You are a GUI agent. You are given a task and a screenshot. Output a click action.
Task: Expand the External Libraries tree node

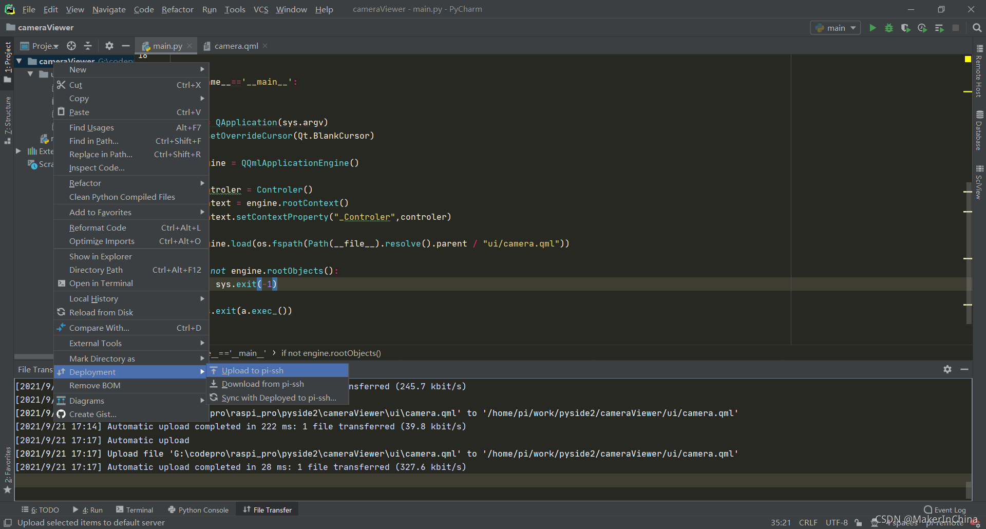[18, 151]
